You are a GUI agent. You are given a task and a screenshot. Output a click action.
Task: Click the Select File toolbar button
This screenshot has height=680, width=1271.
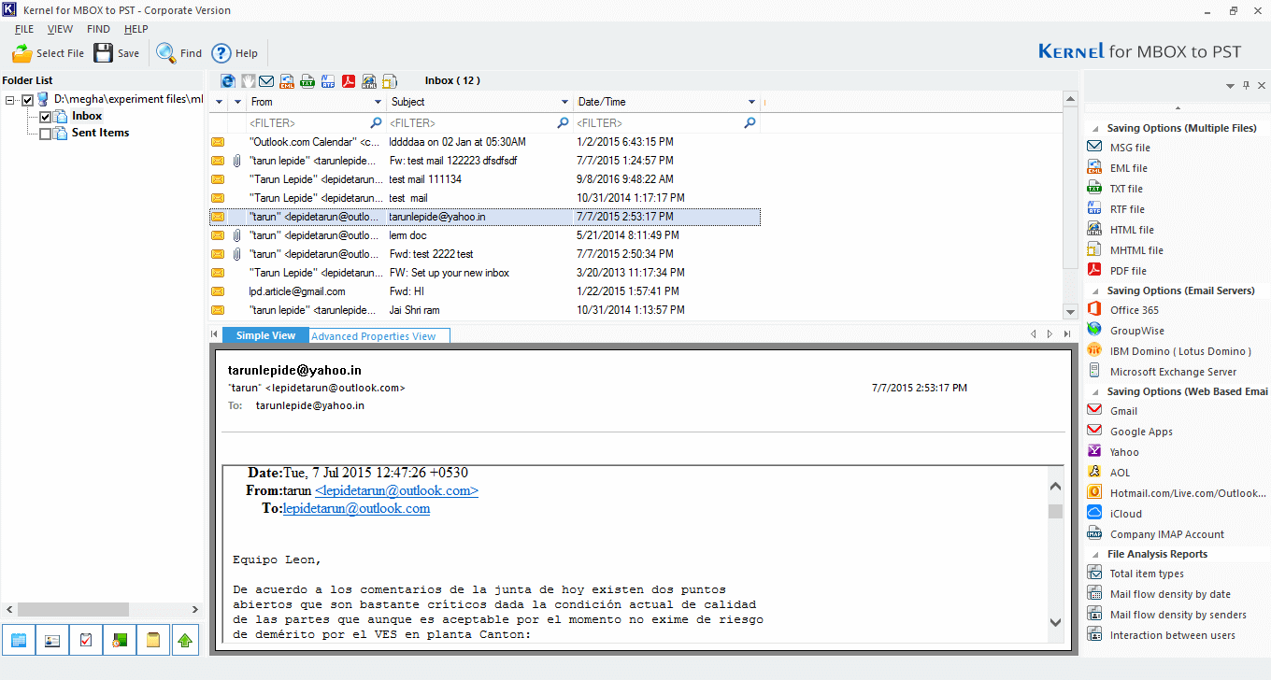point(48,53)
